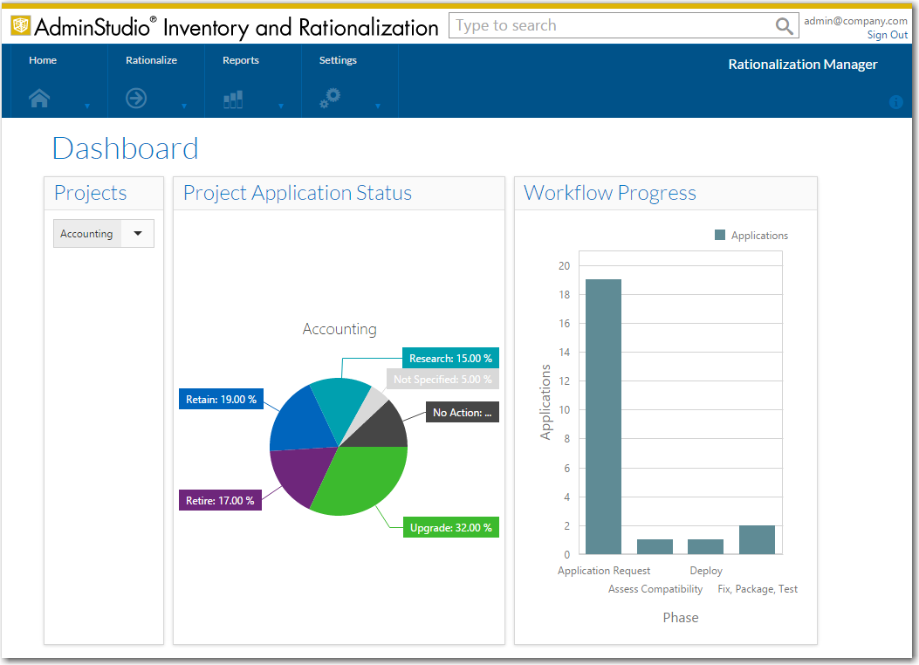Expand the Home menu arrow
This screenshot has height=665, width=919.
click(x=87, y=106)
